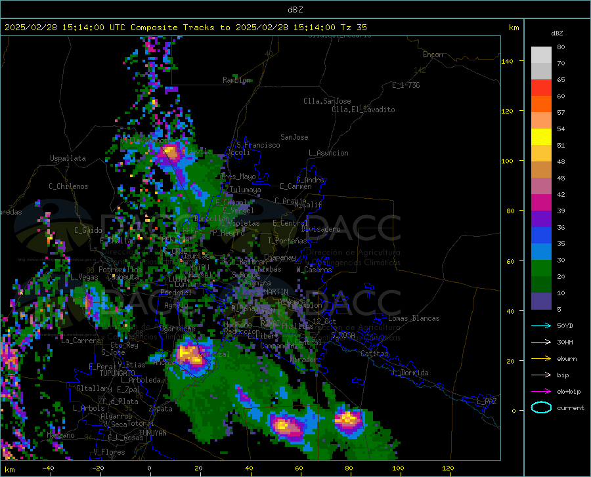
Task: Click the 'C_Chilenos' place label
Action: click(68, 186)
